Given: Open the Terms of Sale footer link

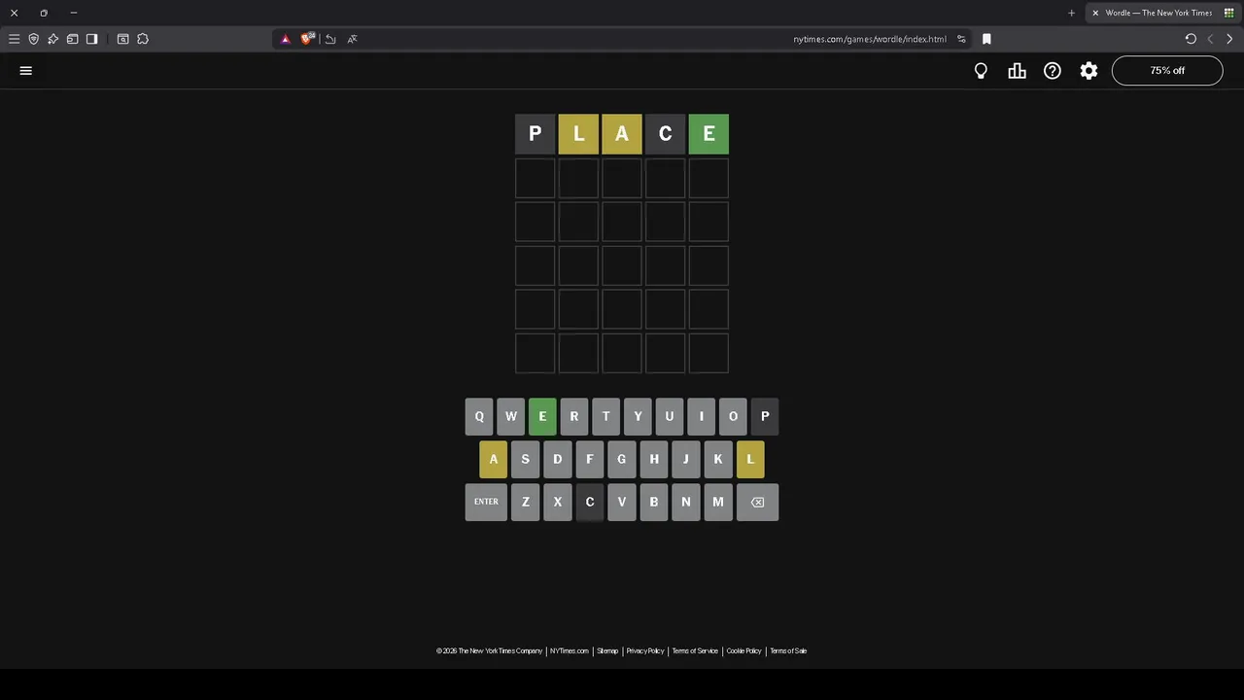Looking at the screenshot, I should [x=788, y=651].
